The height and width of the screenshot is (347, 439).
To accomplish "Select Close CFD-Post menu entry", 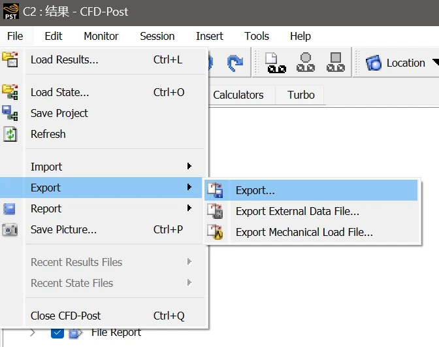I will 65,316.
